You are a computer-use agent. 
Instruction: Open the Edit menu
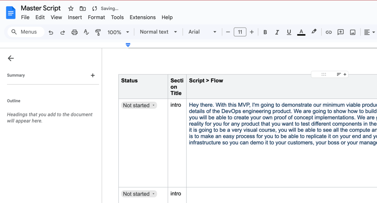[x=40, y=18]
